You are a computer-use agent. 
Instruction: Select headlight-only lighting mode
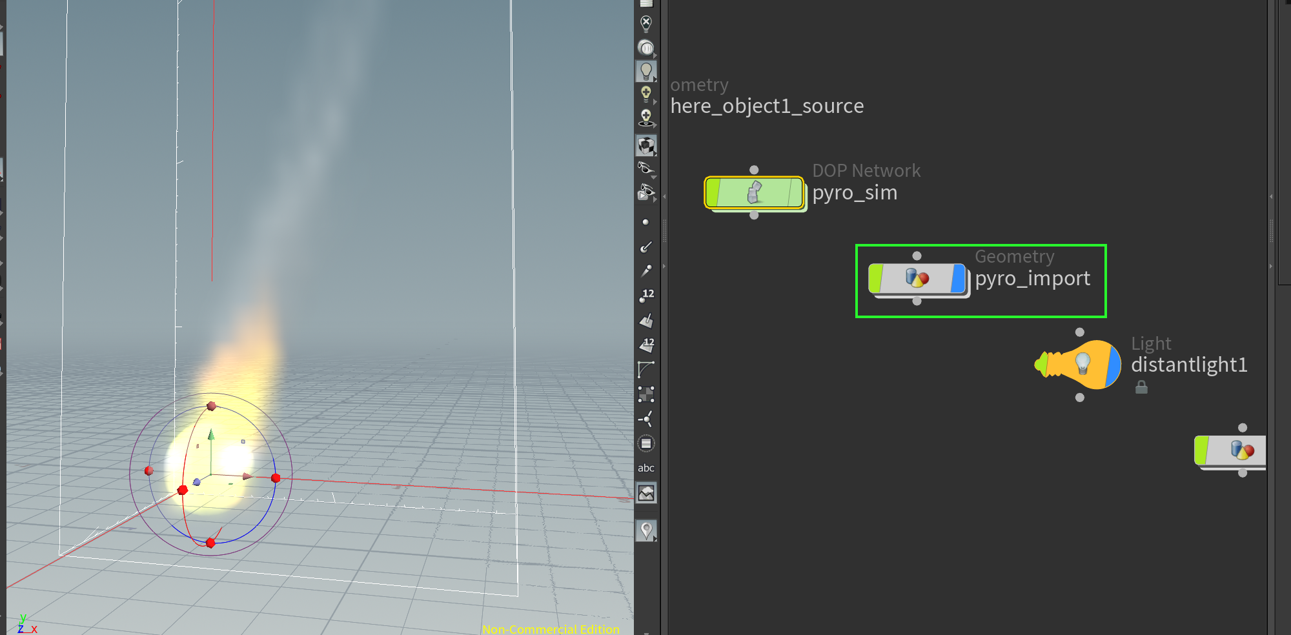point(645,47)
